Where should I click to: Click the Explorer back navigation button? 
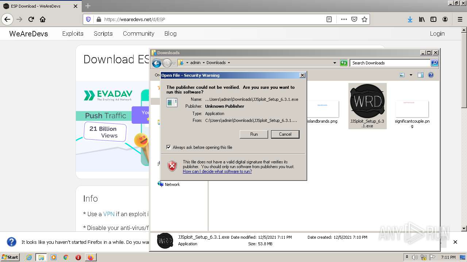[157, 63]
